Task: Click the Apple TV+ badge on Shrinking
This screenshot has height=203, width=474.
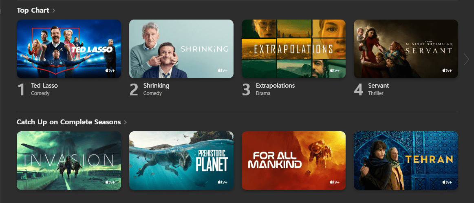Action: [222, 71]
